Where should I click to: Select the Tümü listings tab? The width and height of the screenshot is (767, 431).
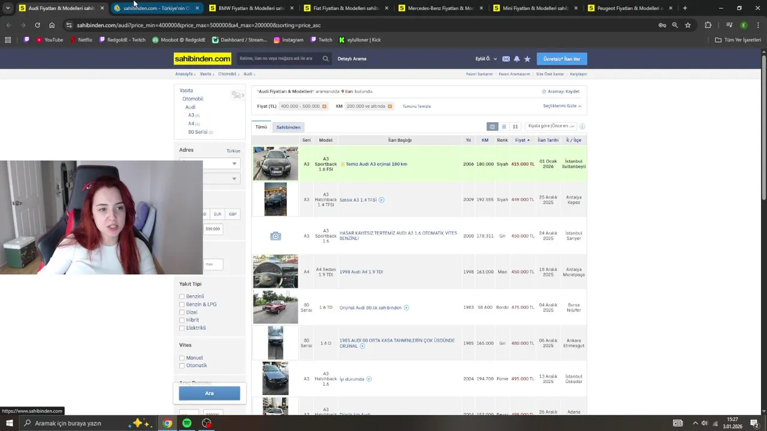[261, 127]
